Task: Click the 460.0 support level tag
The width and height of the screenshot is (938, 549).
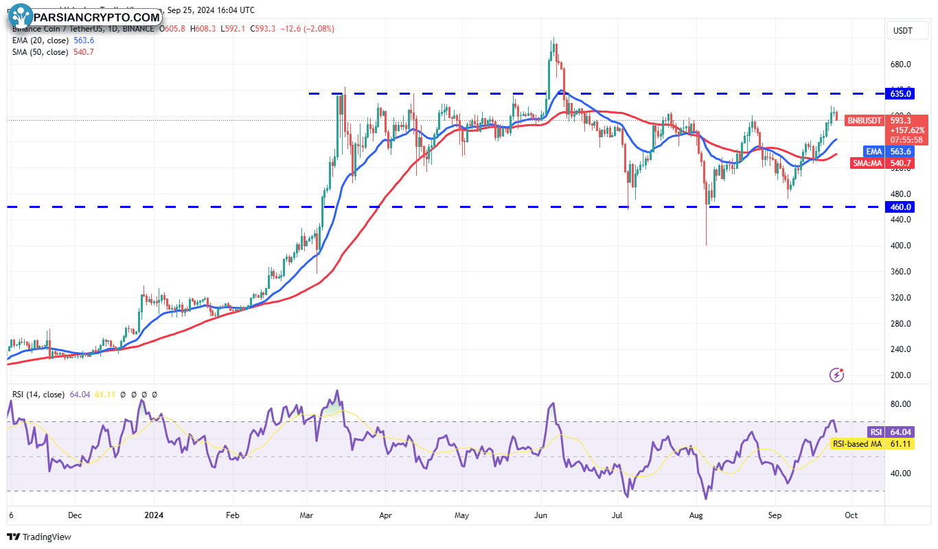Action: [900, 207]
